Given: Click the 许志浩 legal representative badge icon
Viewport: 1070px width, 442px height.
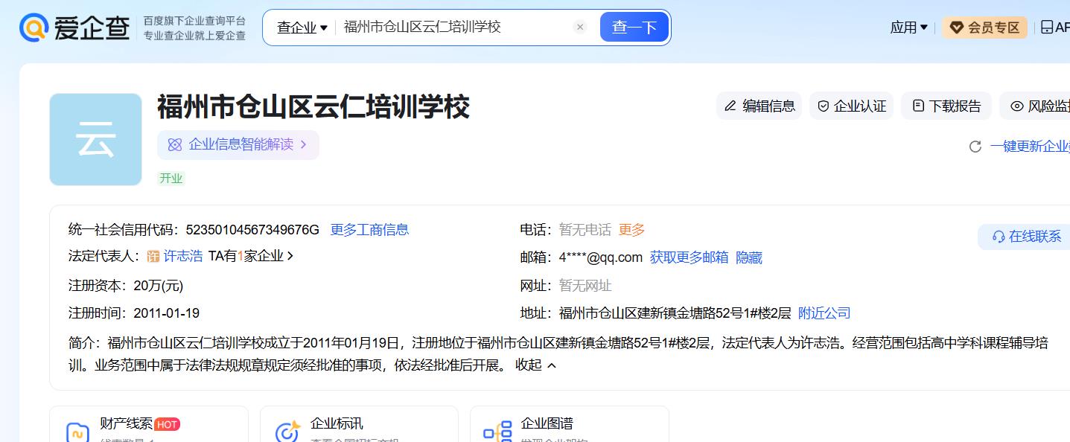Looking at the screenshot, I should coord(153,256).
